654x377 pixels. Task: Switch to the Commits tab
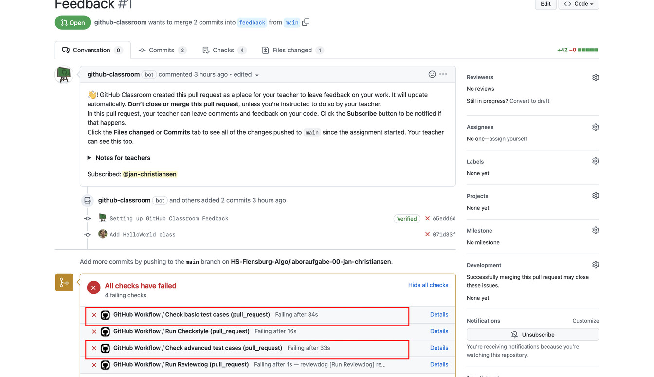[x=162, y=50]
